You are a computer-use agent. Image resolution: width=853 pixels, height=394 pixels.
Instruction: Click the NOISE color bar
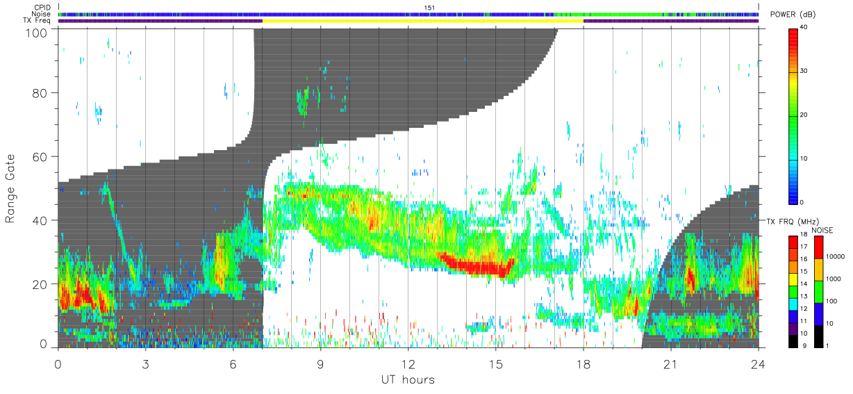click(x=818, y=290)
